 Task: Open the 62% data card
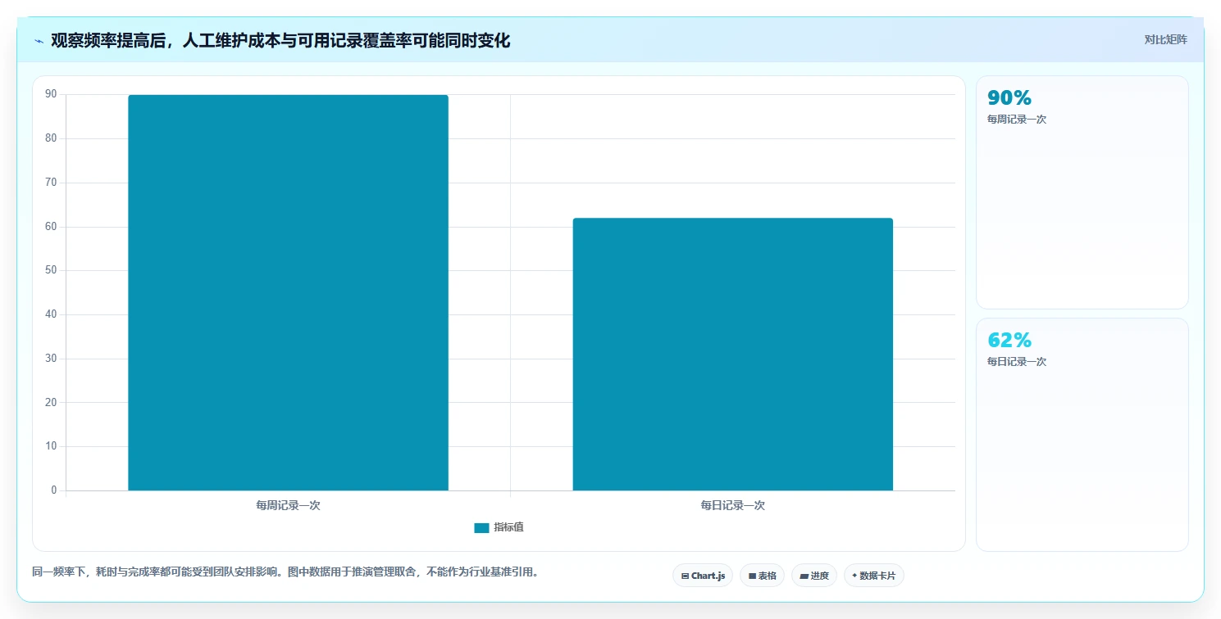click(1082, 435)
